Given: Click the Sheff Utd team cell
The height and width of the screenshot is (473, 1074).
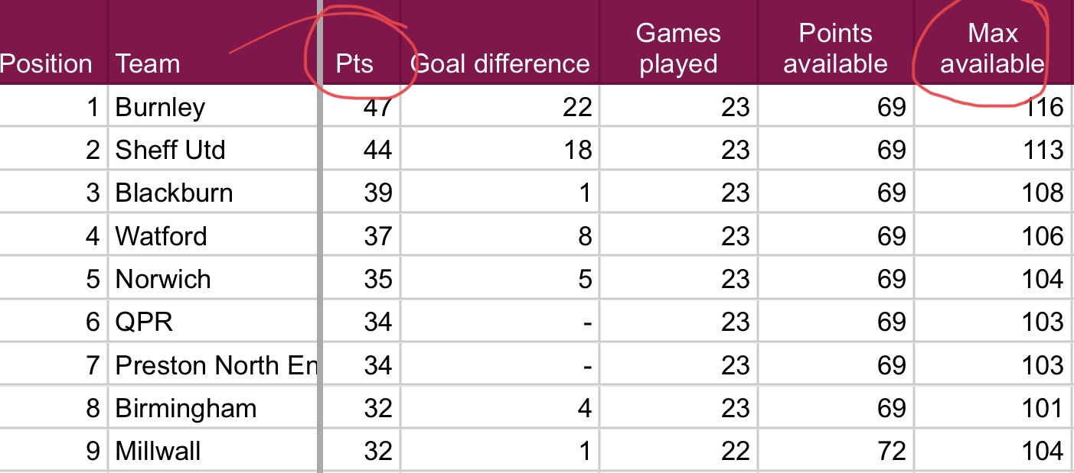Looking at the screenshot, I should tap(170, 150).
